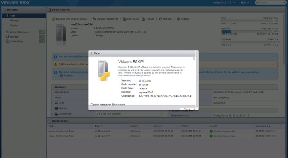Click the Virtual flash icon
The image size is (288, 158).
56,114
